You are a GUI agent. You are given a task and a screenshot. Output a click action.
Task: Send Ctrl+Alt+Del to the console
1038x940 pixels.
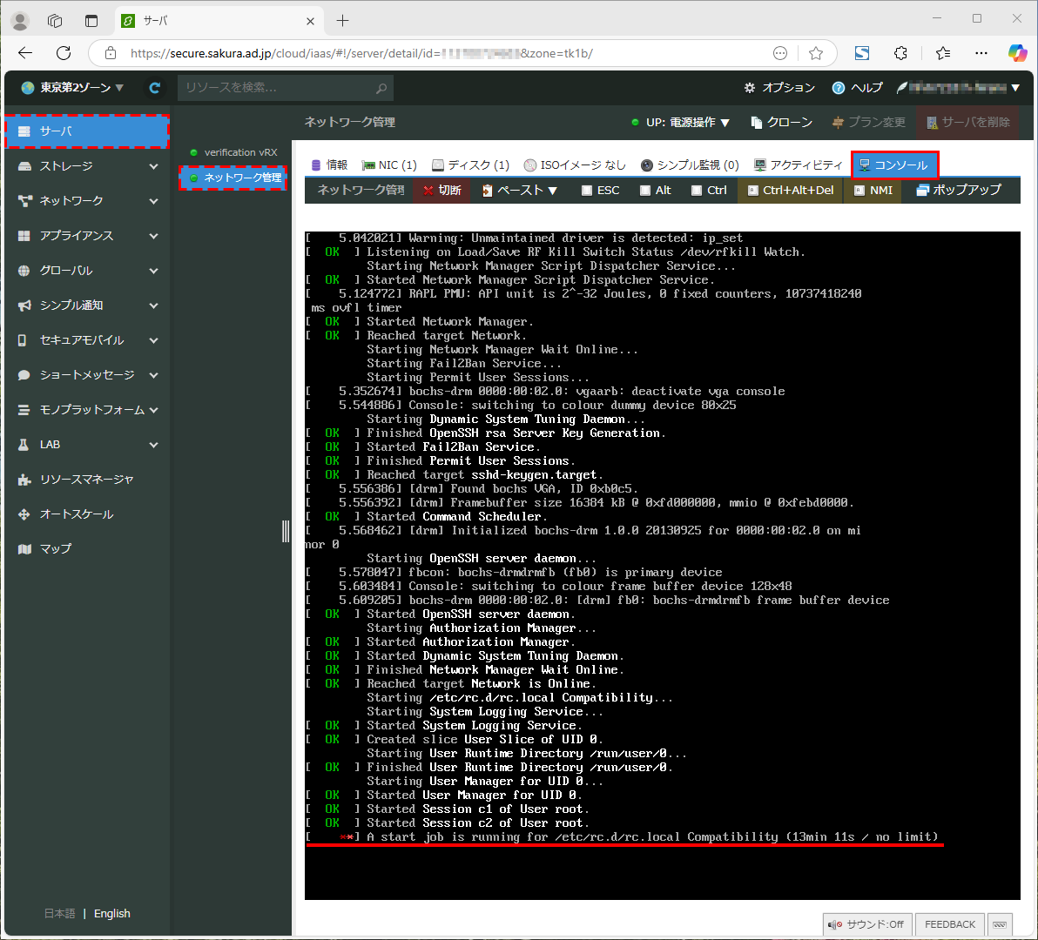tap(791, 191)
